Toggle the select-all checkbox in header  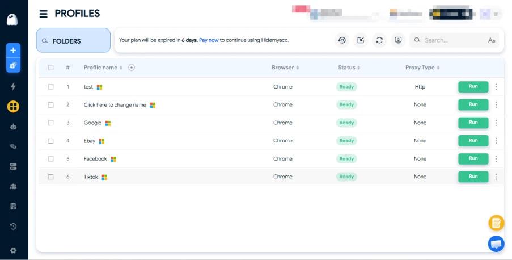[x=50, y=68]
